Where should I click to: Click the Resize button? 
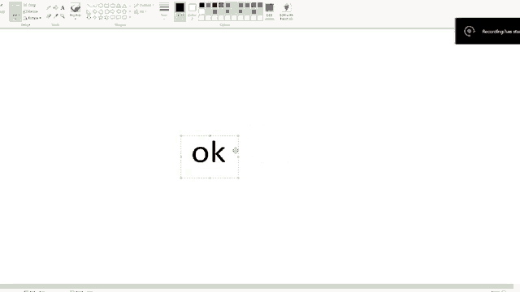coord(31,11)
